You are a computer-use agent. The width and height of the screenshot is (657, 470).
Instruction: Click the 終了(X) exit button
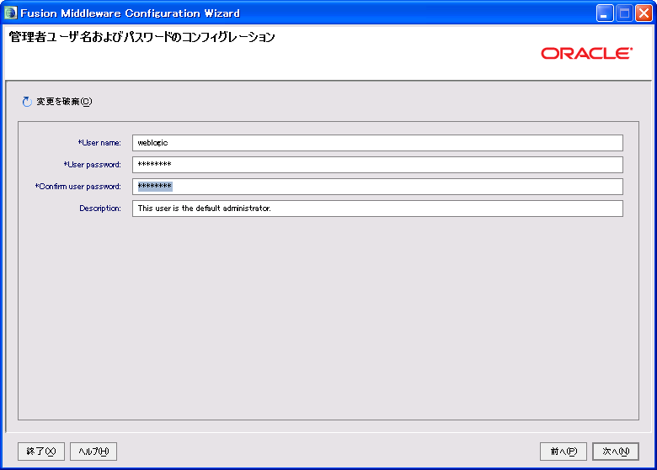[x=41, y=452]
